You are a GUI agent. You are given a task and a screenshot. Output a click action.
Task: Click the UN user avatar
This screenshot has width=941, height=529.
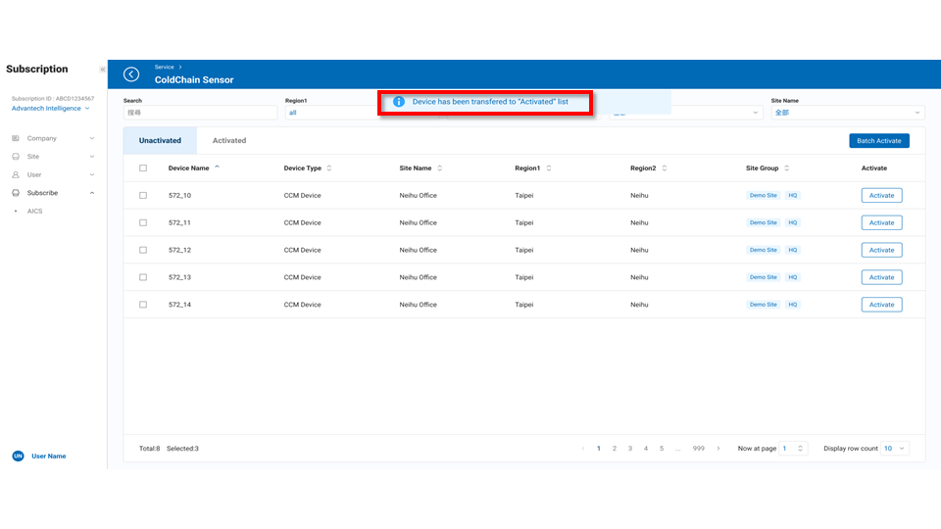[18, 457]
